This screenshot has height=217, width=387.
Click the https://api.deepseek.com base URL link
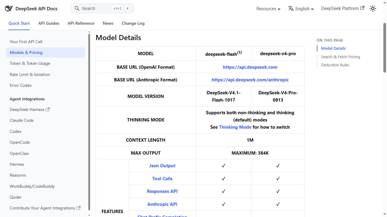tap(250, 67)
